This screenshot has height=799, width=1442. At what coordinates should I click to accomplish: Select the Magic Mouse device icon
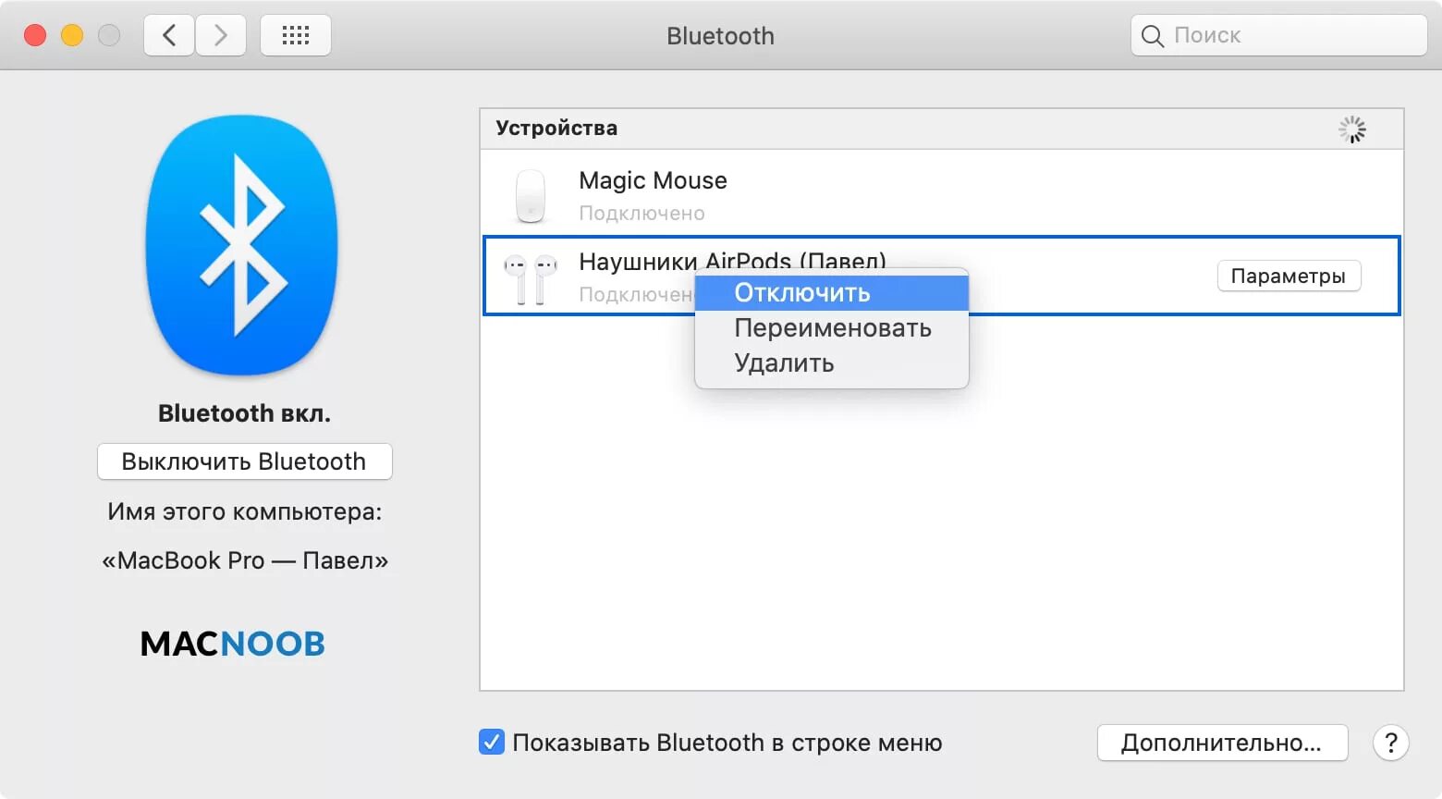tap(530, 194)
